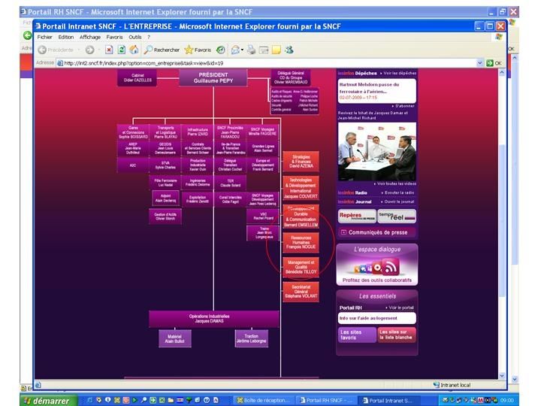Open the Rechercher search tool

point(162,50)
